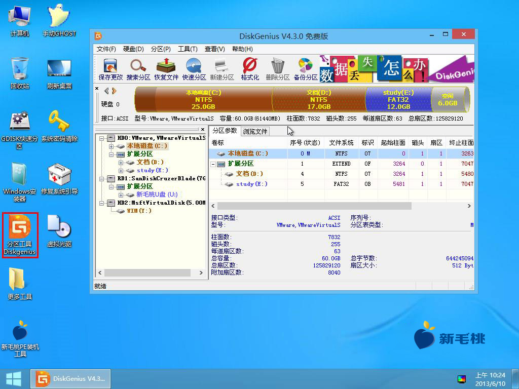This screenshot has width=519, height=389.
Task: Select the study(E:) FAT32 12.0GB disk bar
Action: point(398,99)
